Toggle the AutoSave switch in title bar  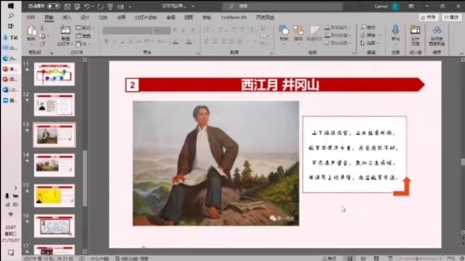(x=53, y=6)
